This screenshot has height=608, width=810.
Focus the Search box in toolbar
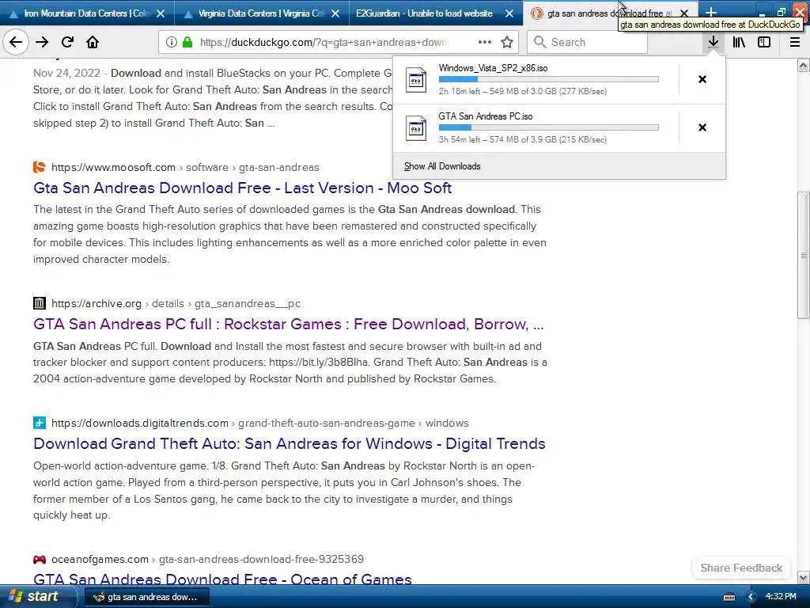(587, 43)
